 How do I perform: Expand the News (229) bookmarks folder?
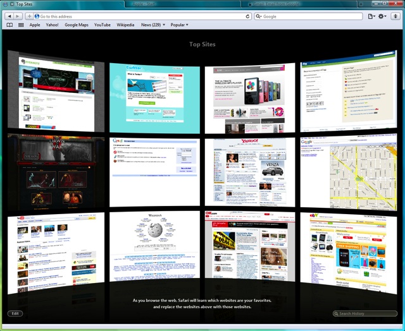[x=153, y=25]
